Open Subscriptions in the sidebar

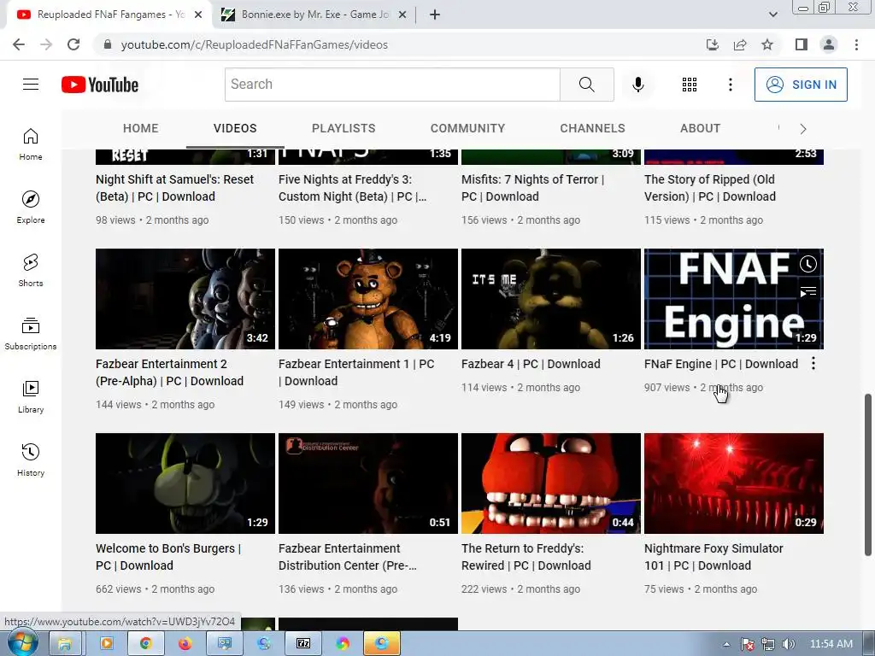pos(31,334)
